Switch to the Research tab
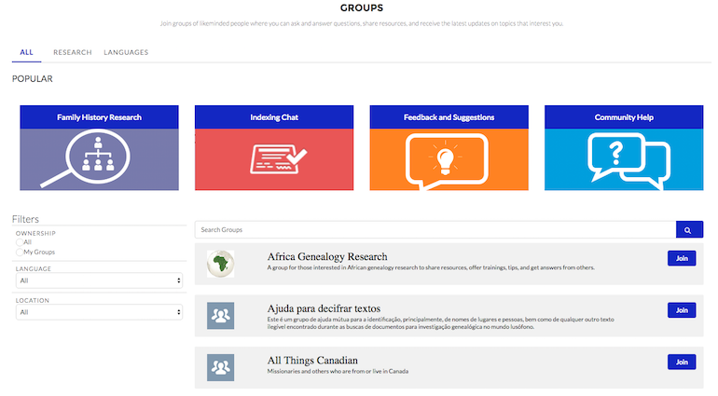Screen dimensions: 718x396 [73, 52]
